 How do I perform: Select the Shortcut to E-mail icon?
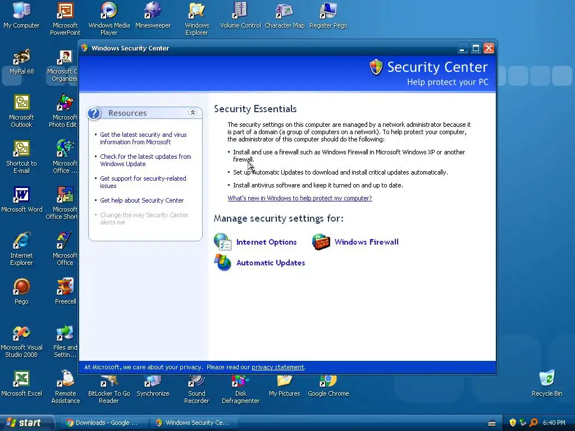[21, 157]
